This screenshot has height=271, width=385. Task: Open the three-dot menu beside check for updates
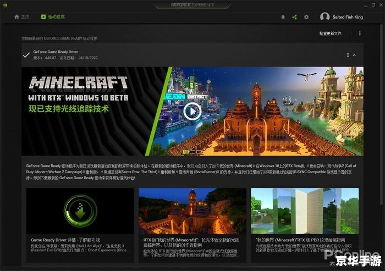tap(360, 34)
